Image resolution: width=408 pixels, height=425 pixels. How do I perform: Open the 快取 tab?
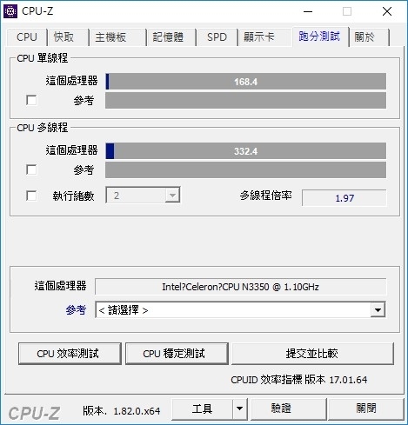point(68,37)
